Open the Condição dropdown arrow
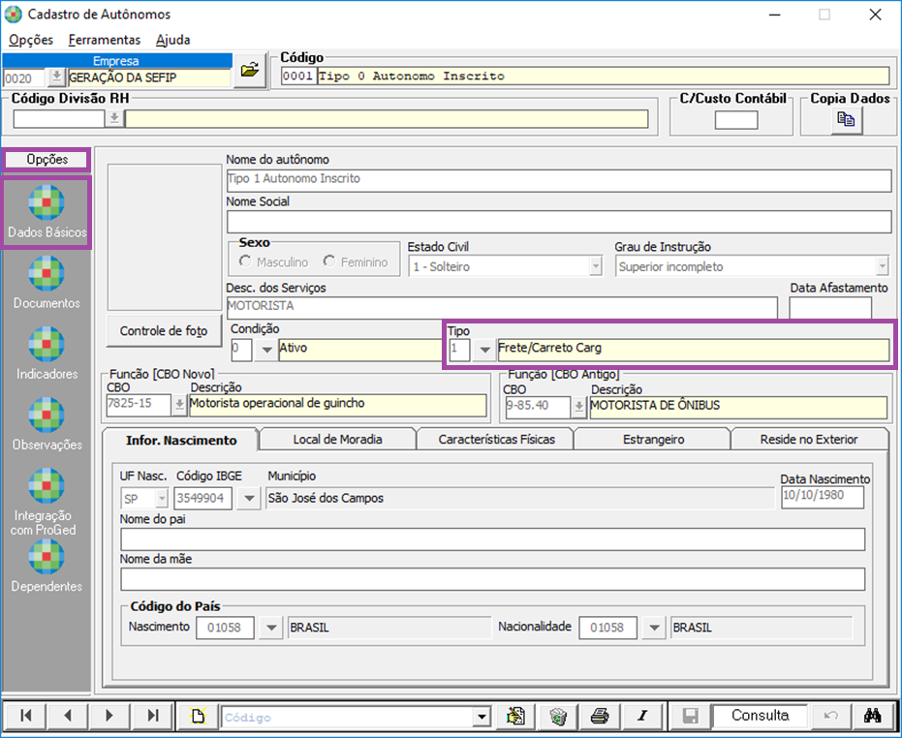The image size is (902, 738). 266,350
